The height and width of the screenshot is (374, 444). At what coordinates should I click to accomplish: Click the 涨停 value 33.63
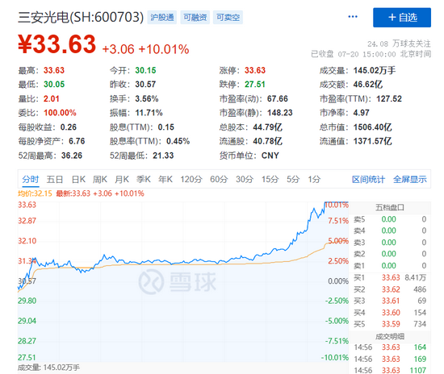coord(255,70)
